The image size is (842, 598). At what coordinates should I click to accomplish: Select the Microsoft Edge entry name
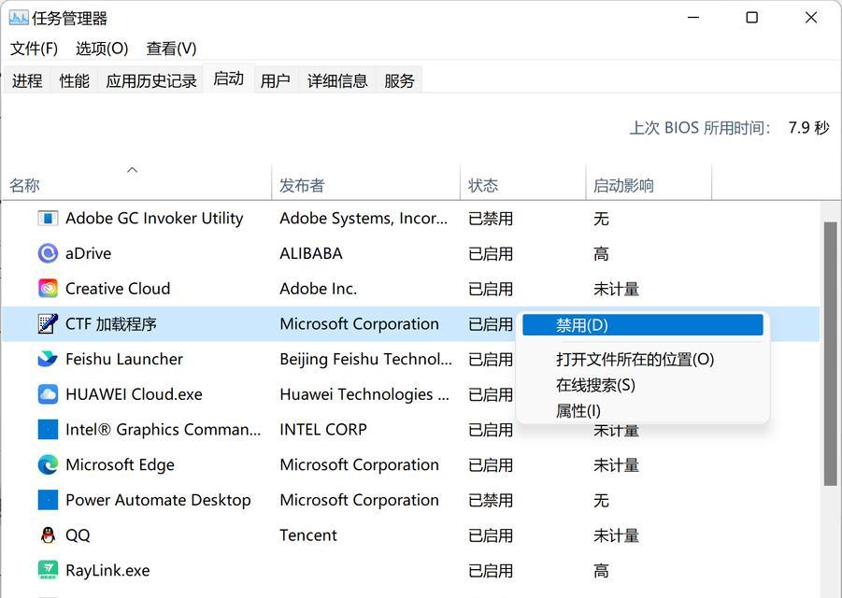120,465
